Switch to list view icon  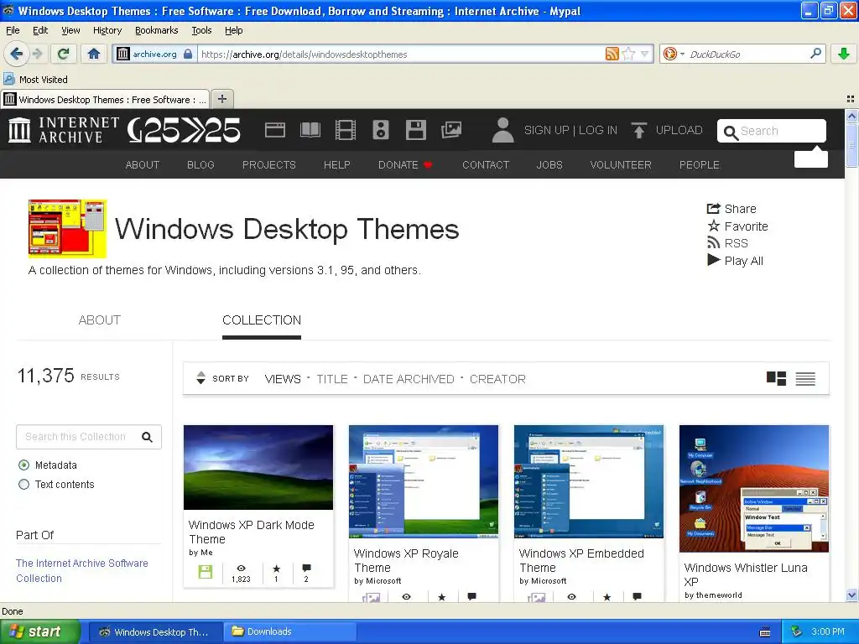pyautogui.click(x=805, y=378)
